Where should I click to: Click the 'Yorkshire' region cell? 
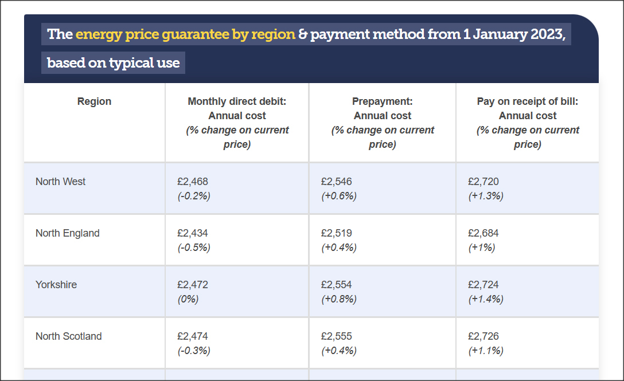pyautogui.click(x=56, y=285)
